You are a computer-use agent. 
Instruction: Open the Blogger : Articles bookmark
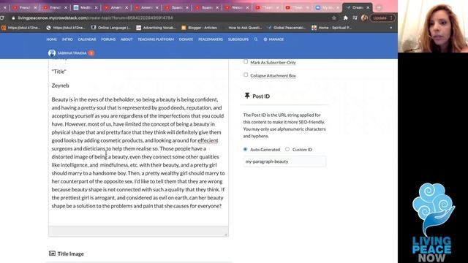pos(199,28)
